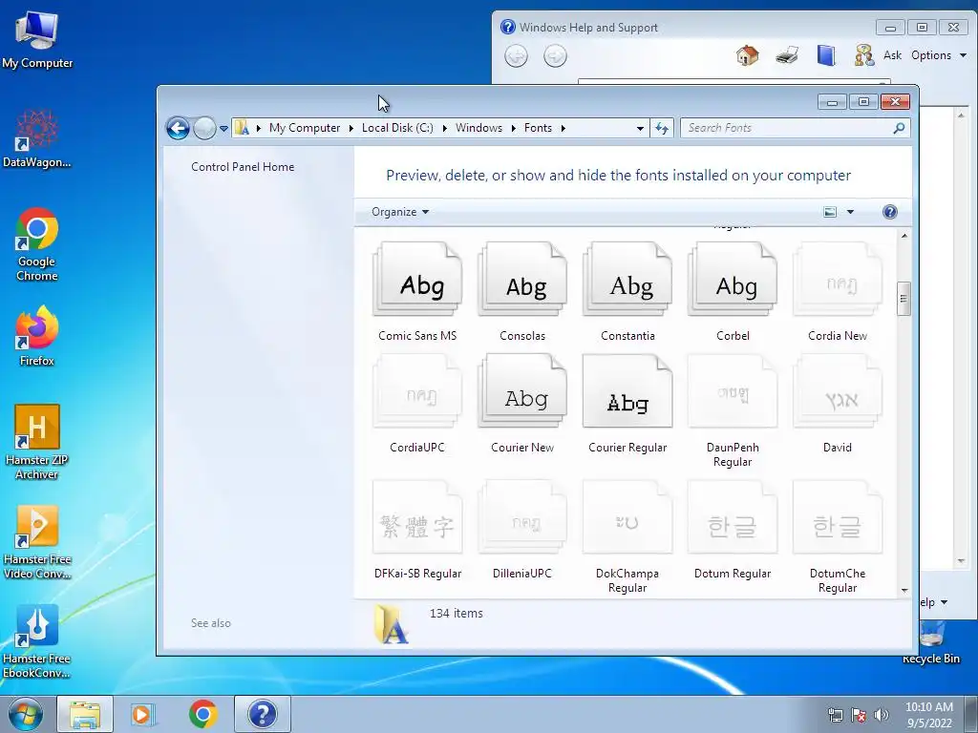Select the DaunPenh Regular font icon
The image size is (978, 733).
coord(733,390)
